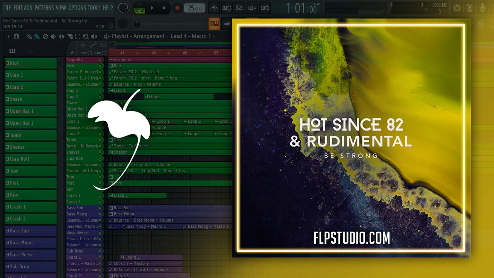Mute the Kick playlist track
This screenshot has height=278, width=494.
coord(100,66)
